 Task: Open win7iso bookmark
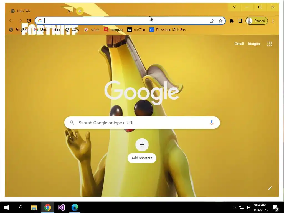(136, 30)
